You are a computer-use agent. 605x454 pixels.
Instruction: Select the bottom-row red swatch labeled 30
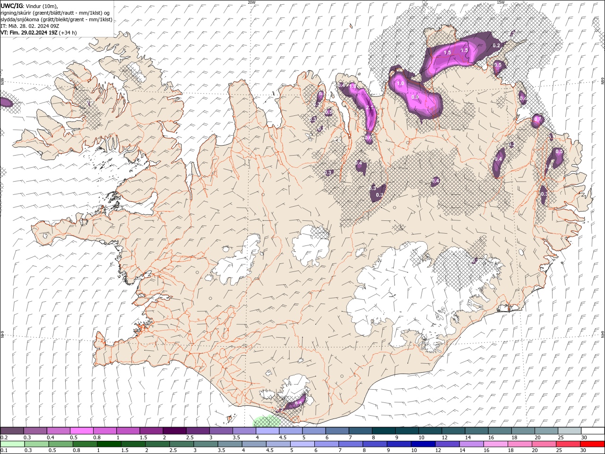[593, 444]
